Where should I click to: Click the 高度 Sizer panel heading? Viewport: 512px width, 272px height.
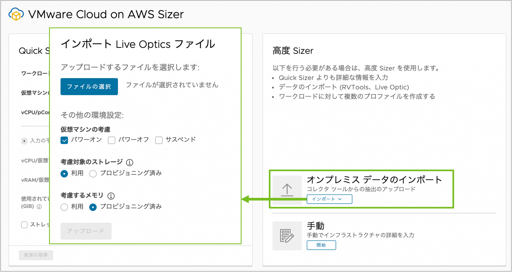(x=293, y=51)
